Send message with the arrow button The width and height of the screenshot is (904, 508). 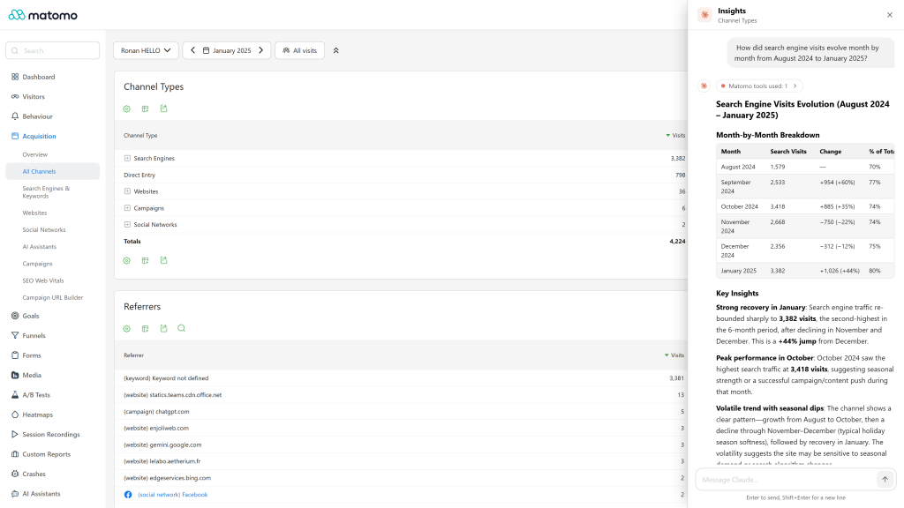[885, 479]
